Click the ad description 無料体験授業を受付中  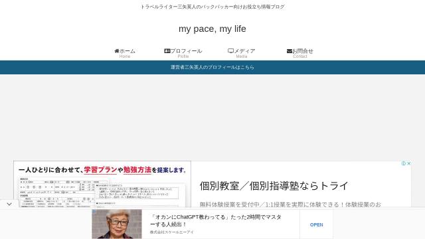(290, 204)
